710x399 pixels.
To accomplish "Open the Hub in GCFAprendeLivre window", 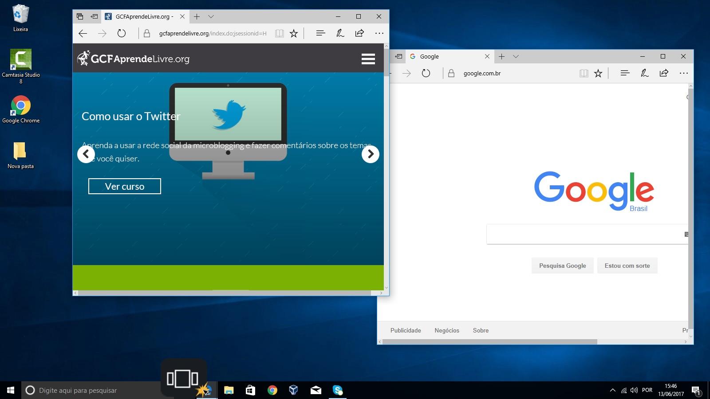I will tap(321, 33).
